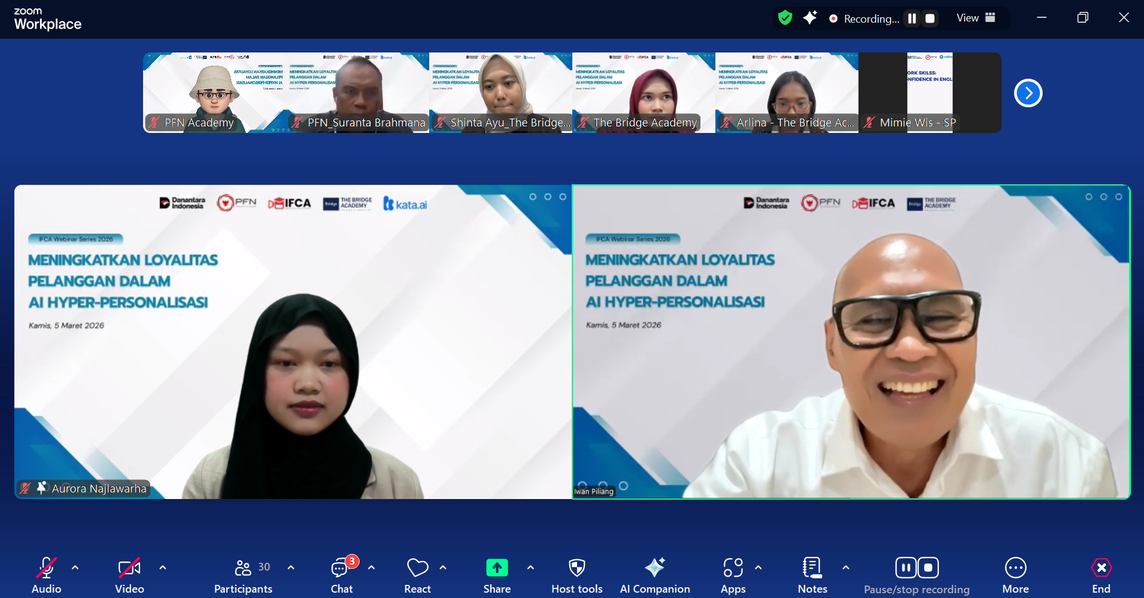This screenshot has height=598, width=1144.
Task: Click the Recording... status text
Action: tap(872, 18)
